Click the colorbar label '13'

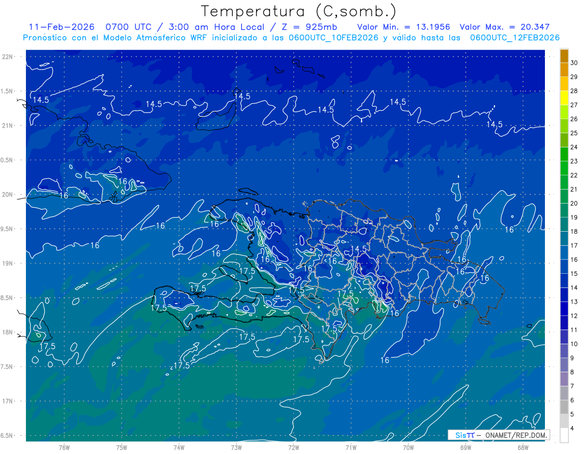pyautogui.click(x=574, y=302)
